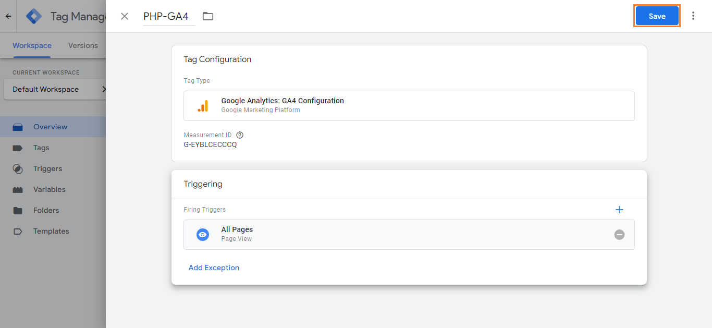Image resolution: width=712 pixels, height=328 pixels.
Task: Click the Page View eye icon on All Pages
Action: pyautogui.click(x=203, y=234)
